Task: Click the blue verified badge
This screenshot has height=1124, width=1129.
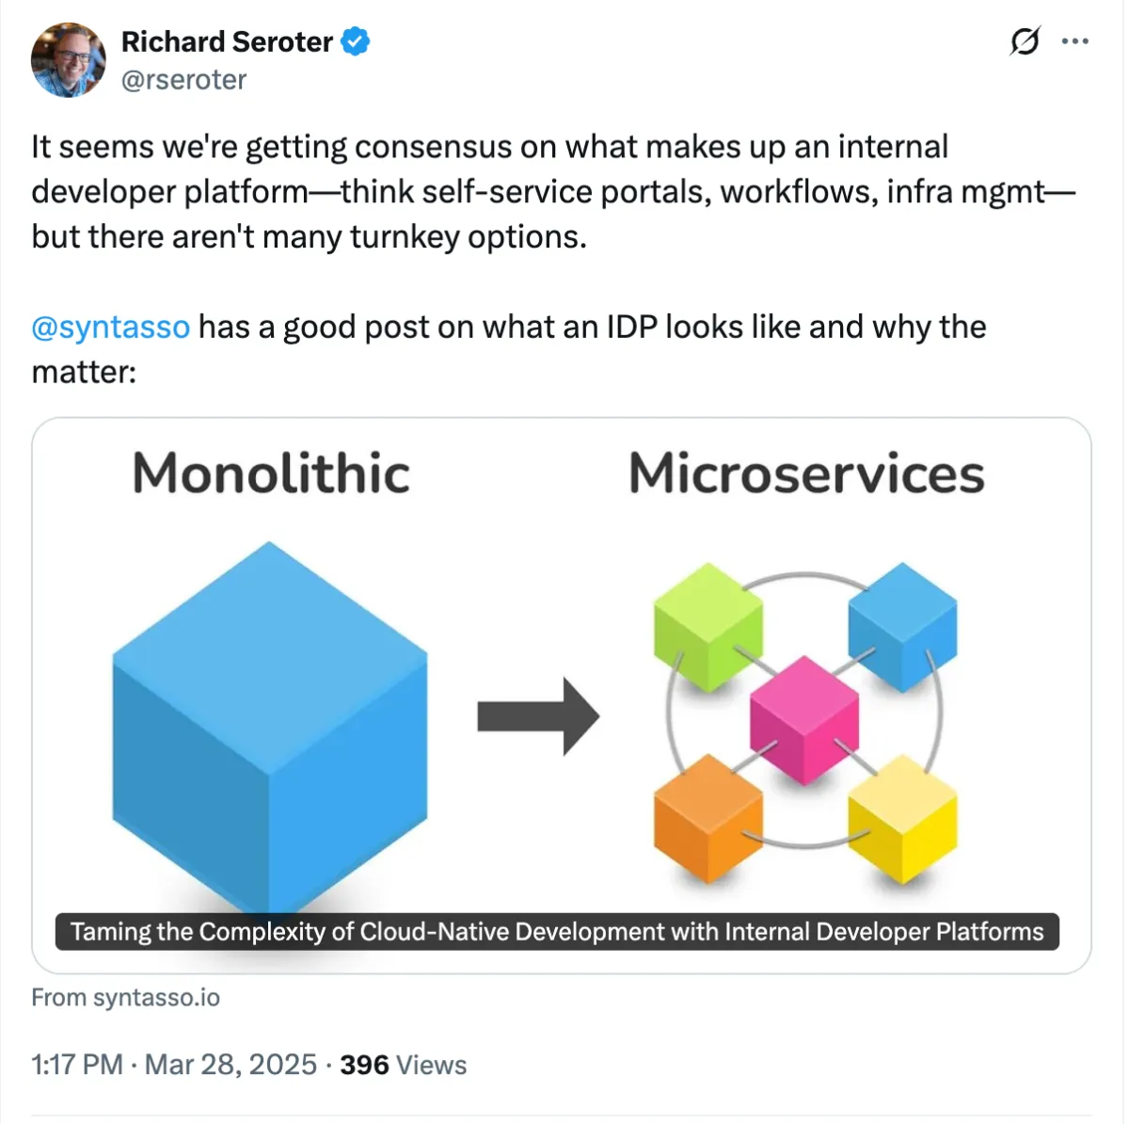Action: click(x=355, y=42)
